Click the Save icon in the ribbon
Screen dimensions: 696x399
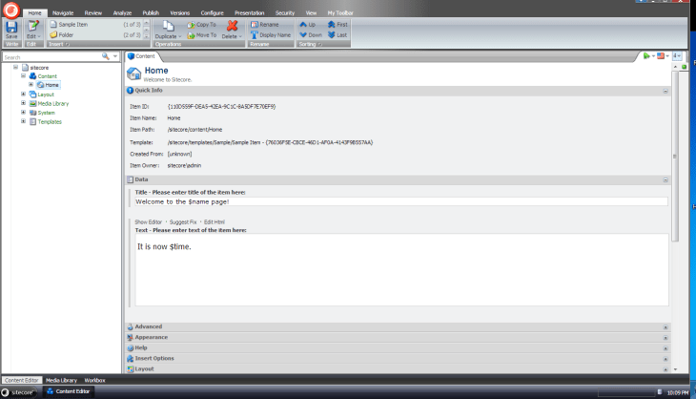(11, 27)
